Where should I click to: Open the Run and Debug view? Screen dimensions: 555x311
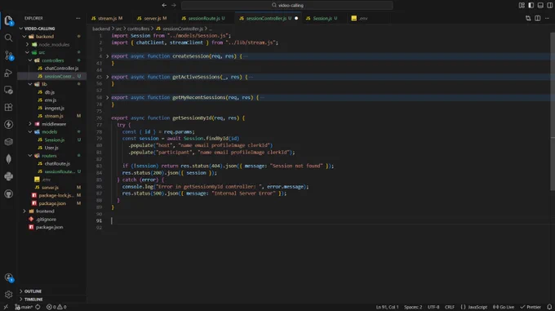pyautogui.click(x=8, y=73)
